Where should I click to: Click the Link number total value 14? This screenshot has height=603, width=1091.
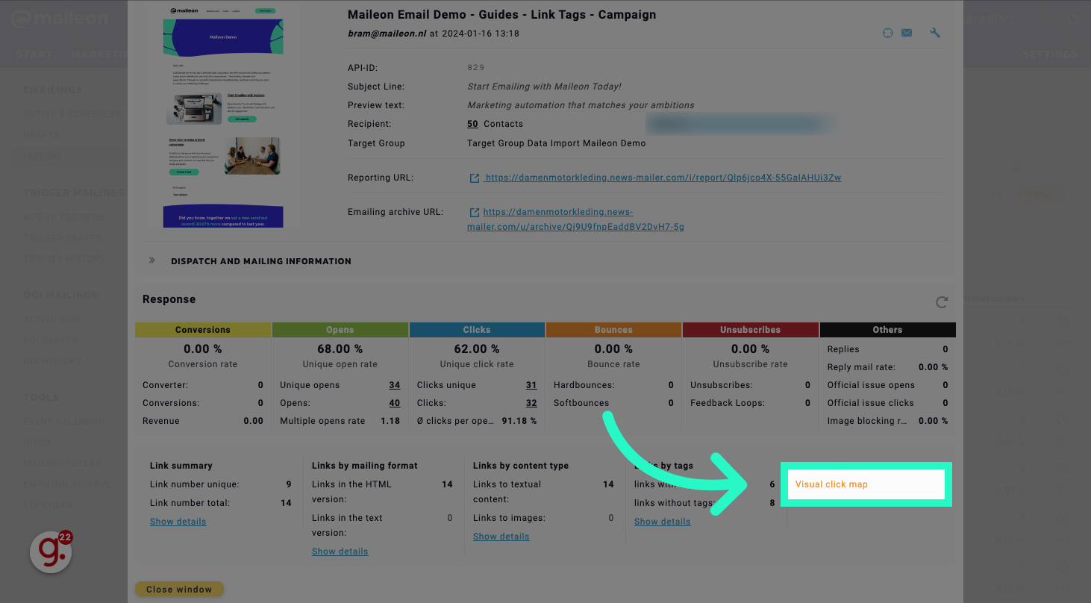click(x=286, y=503)
